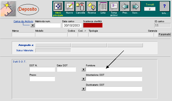Screen dimensions: 172x101
Task: Click the Status Materiale: label
Action: pos(25,50)
